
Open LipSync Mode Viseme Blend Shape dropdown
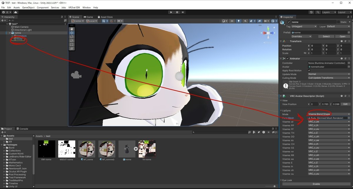(329, 114)
